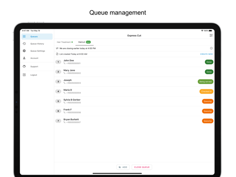Click the list created document icon
The width and height of the screenshot is (236, 177).
57,54
